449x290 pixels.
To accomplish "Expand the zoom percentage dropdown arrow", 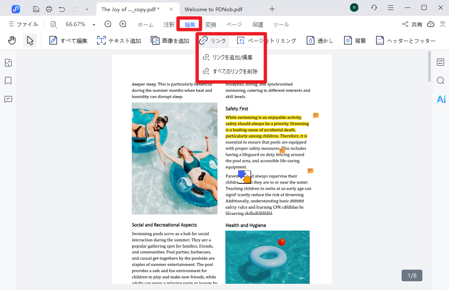I will click(x=94, y=25).
